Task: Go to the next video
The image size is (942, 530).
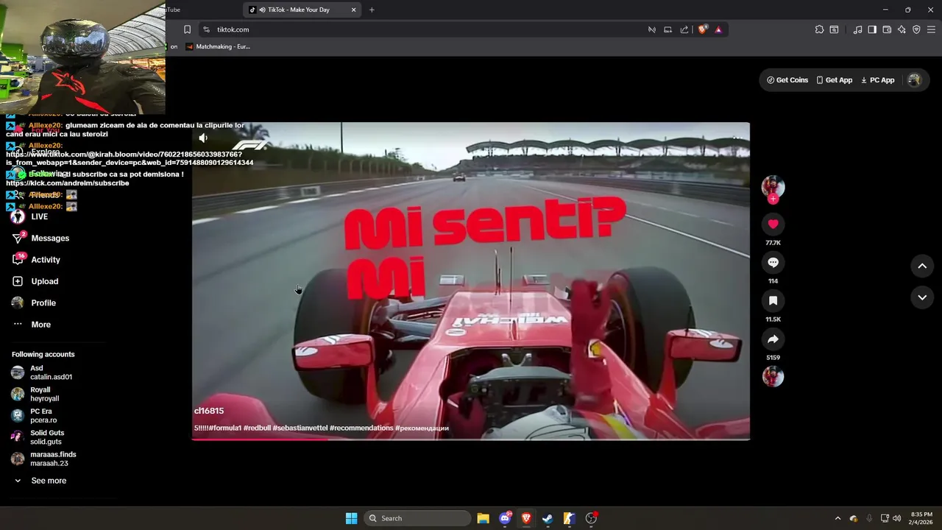Action: coord(922,297)
